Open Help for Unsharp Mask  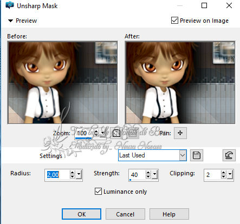169,214
